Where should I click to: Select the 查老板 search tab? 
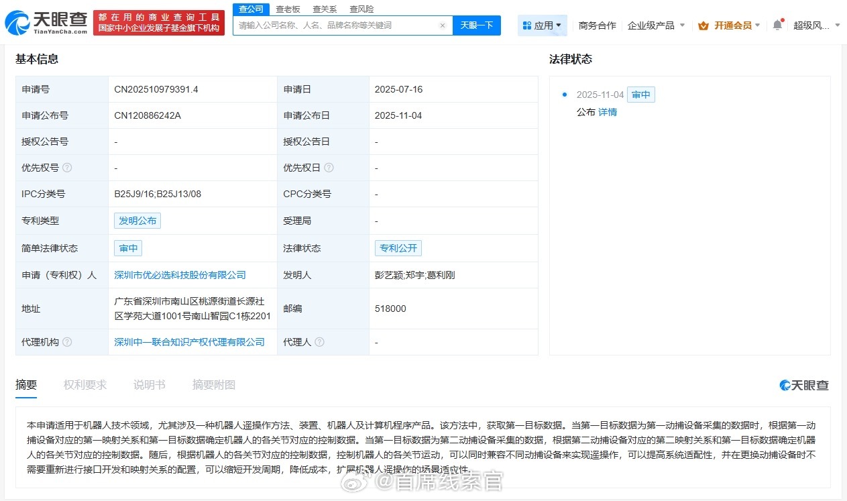point(288,9)
